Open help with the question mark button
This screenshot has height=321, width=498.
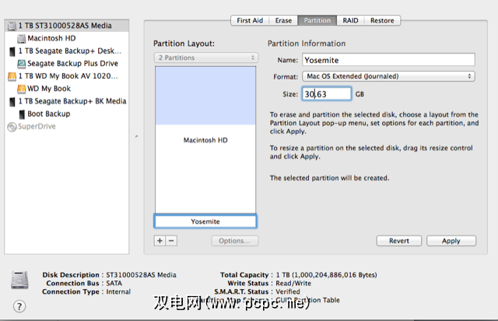click(x=19, y=306)
